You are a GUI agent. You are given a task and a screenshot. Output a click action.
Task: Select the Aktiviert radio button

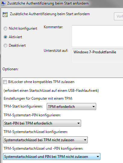[x=5, y=37]
